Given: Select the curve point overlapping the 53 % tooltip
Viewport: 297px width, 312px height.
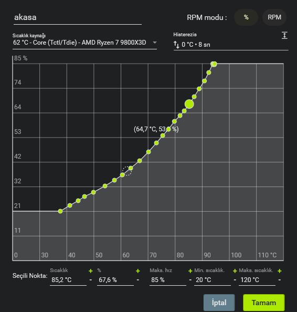Looking at the screenshot, I should point(168,129).
